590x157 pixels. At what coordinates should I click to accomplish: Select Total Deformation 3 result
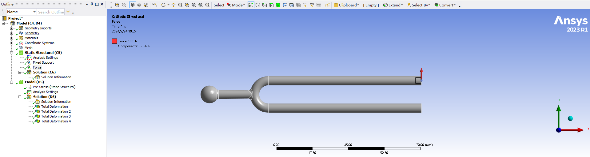pos(56,116)
